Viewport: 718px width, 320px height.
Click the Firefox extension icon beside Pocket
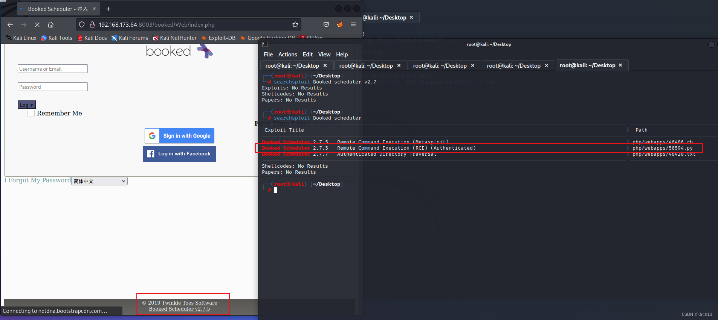point(340,24)
